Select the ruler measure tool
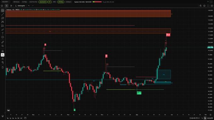The width and height of the screenshot is (214, 120). (x=3, y=42)
